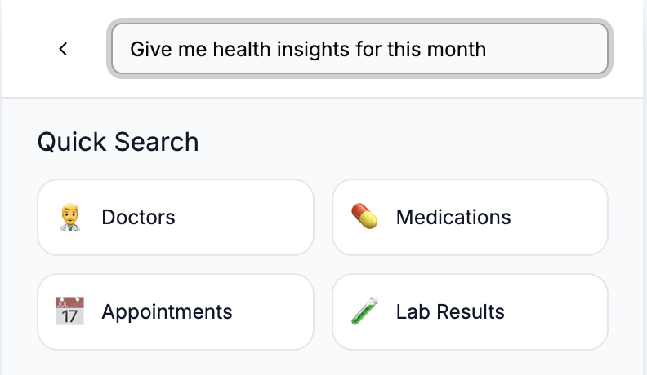Go back using the left chevron arrow

(x=63, y=49)
